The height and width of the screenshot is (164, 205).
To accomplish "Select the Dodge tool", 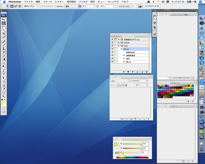I will (x=4, y=66).
